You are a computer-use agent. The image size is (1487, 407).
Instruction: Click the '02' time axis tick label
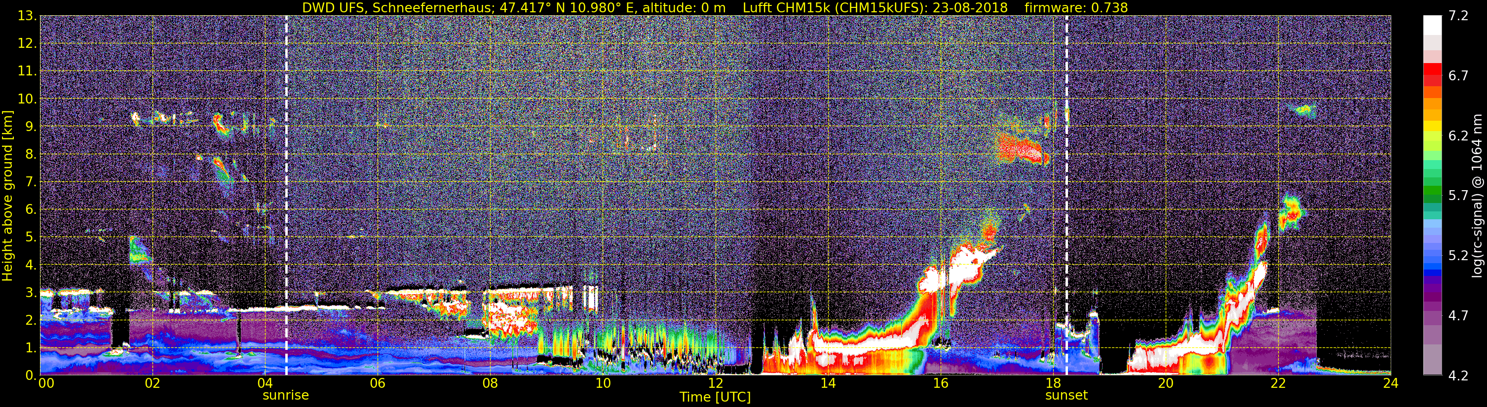click(153, 384)
